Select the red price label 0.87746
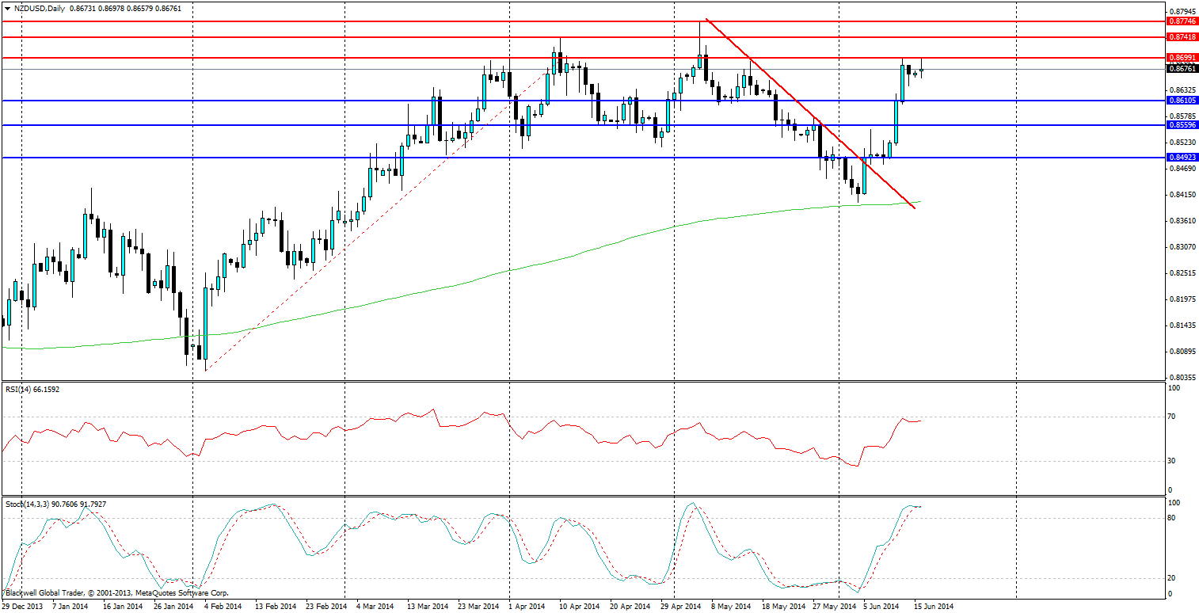The height and width of the screenshot is (613, 1199). (1183, 21)
